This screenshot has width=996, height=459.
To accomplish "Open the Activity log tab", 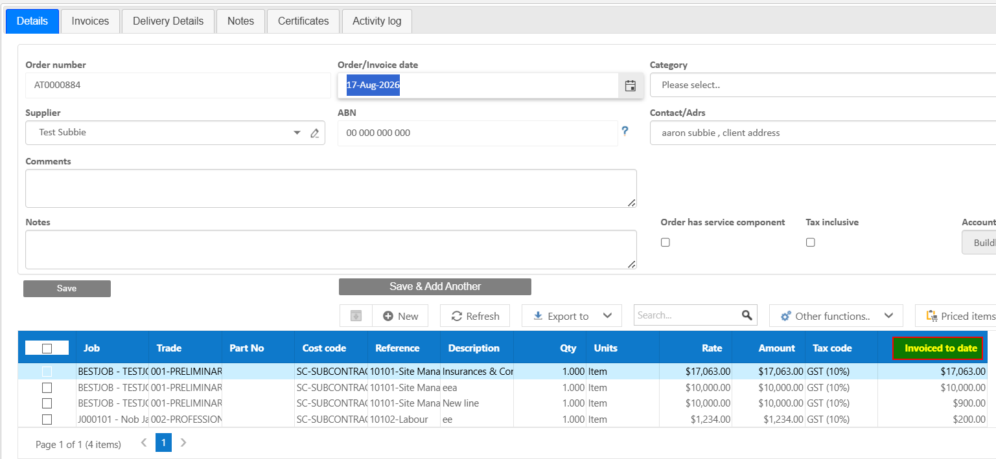I will click(x=377, y=21).
